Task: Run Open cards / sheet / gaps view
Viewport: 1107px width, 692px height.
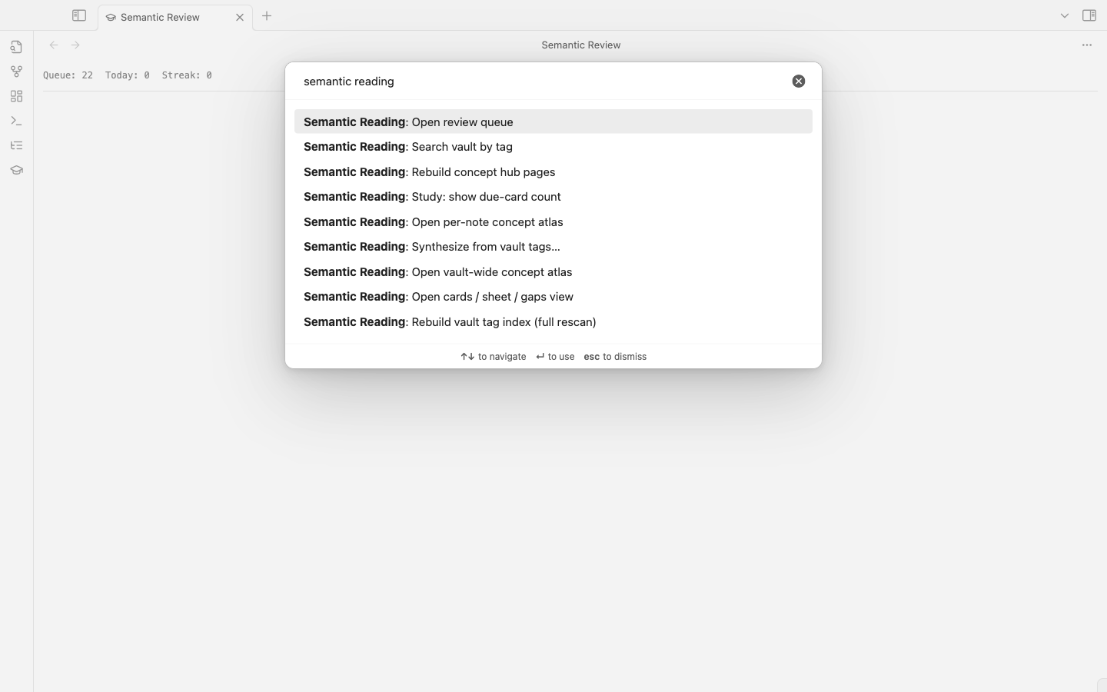Action: (553, 297)
